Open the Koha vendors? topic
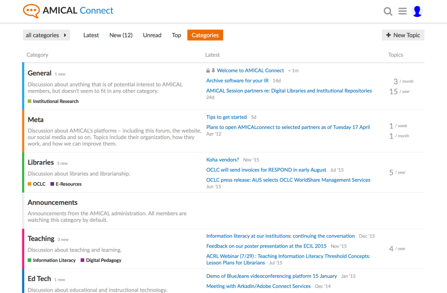The image size is (447, 293). pos(223,160)
